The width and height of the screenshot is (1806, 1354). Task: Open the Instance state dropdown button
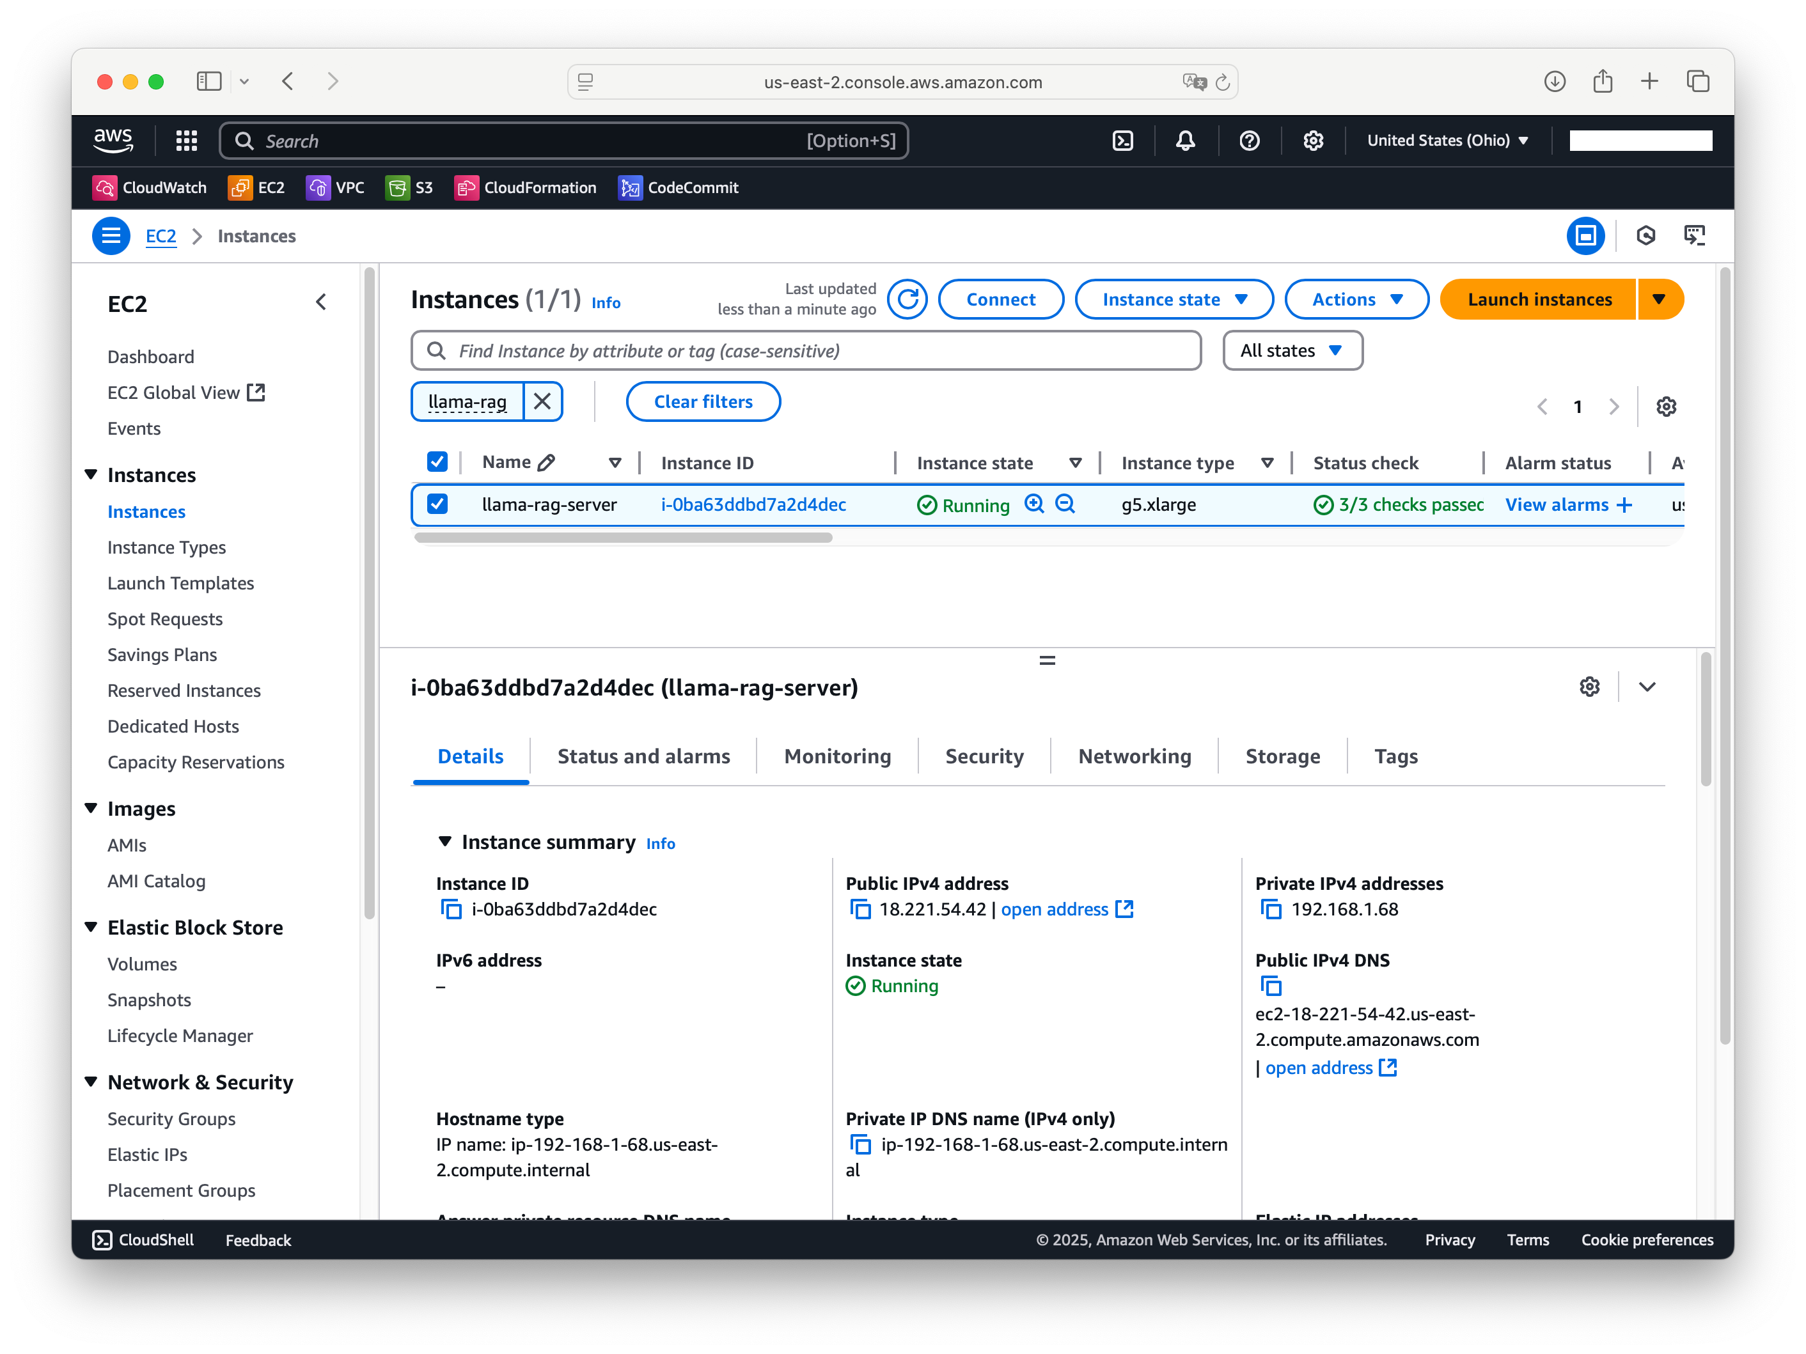pos(1174,300)
